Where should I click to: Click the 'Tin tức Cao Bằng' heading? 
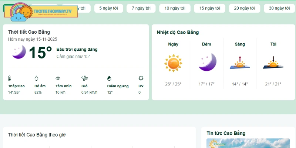pos(226,133)
